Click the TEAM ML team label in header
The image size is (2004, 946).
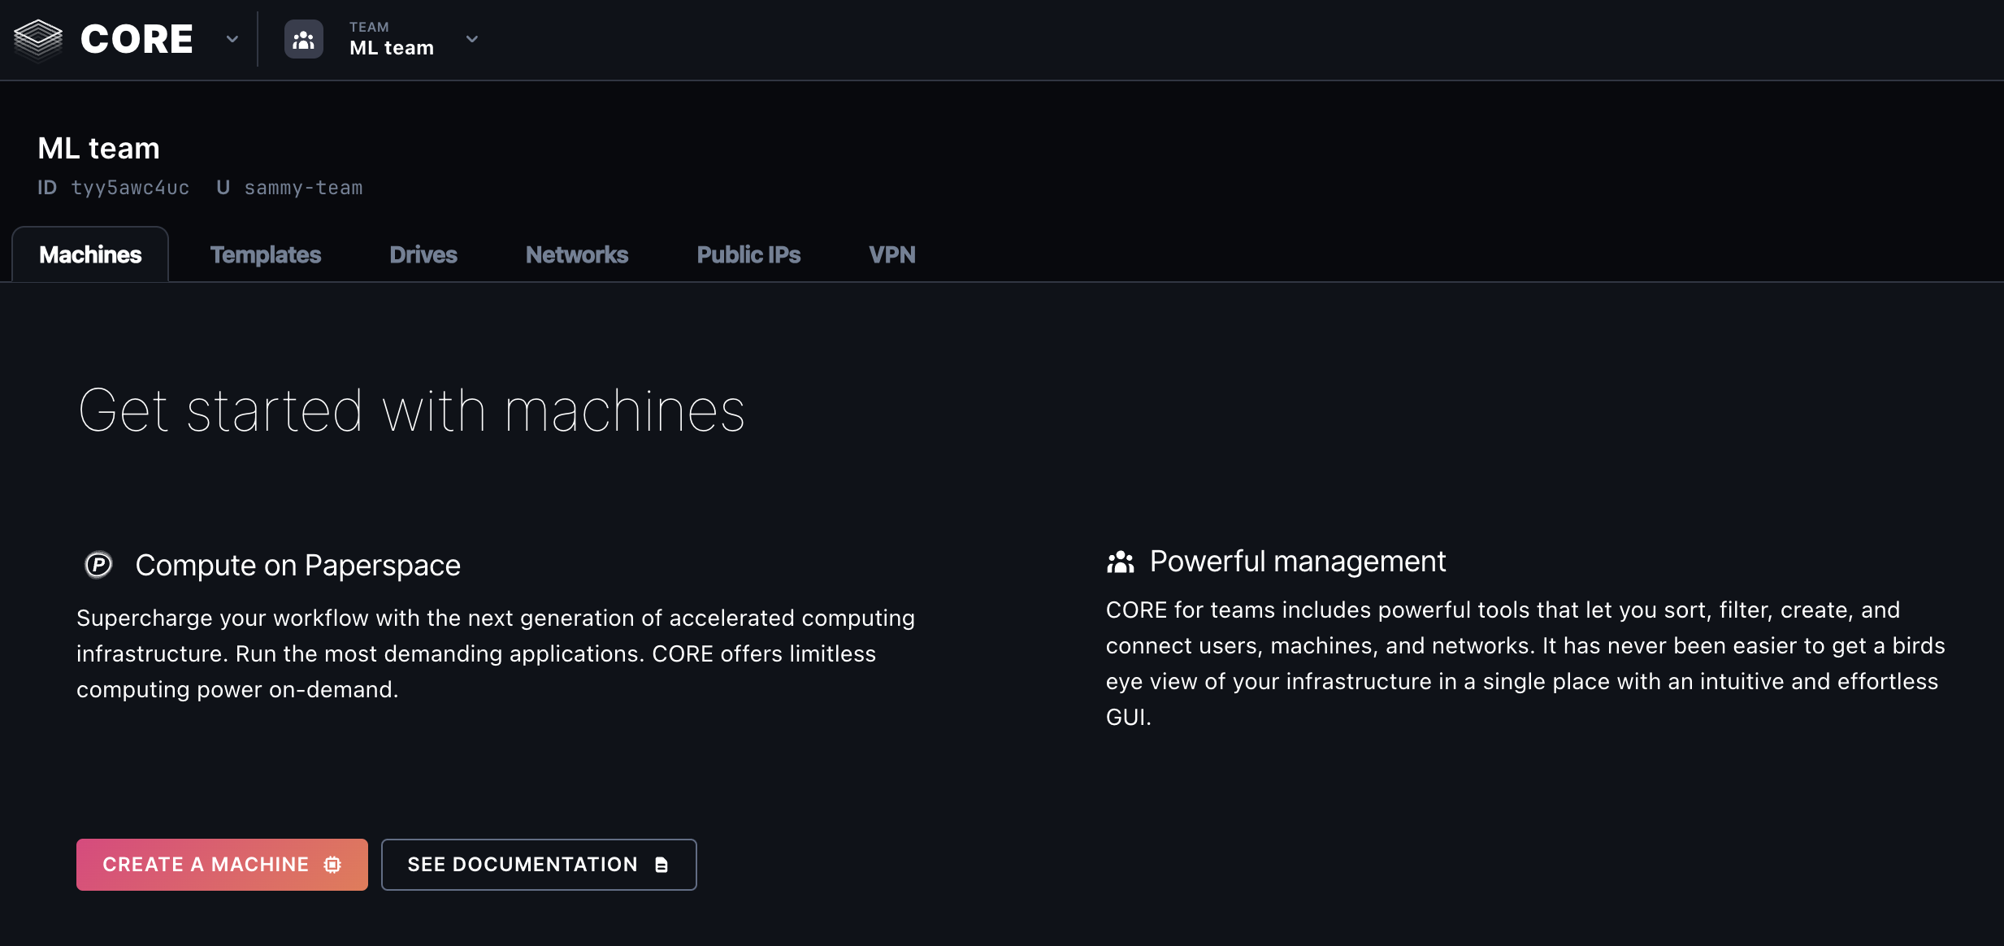(x=392, y=39)
